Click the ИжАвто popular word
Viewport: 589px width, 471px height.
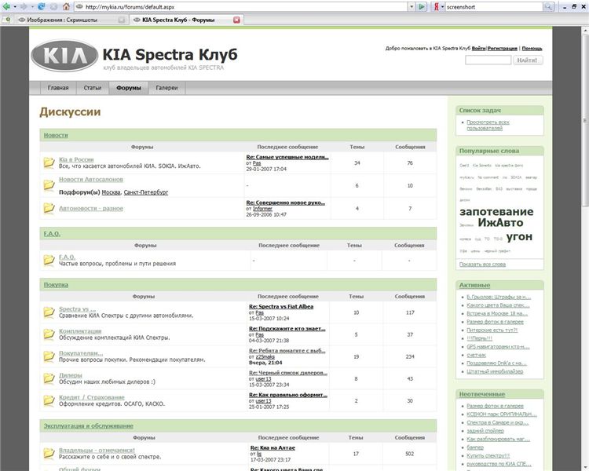500,223
